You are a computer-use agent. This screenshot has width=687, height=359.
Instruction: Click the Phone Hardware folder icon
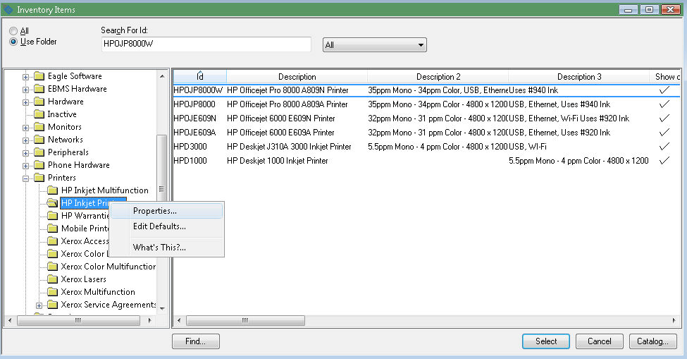click(x=39, y=165)
